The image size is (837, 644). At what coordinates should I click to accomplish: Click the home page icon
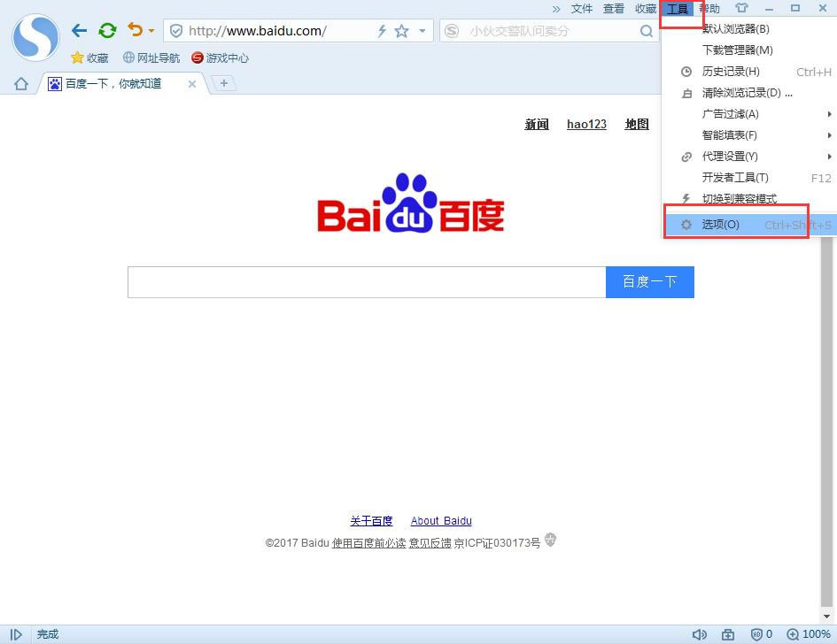pos(21,84)
